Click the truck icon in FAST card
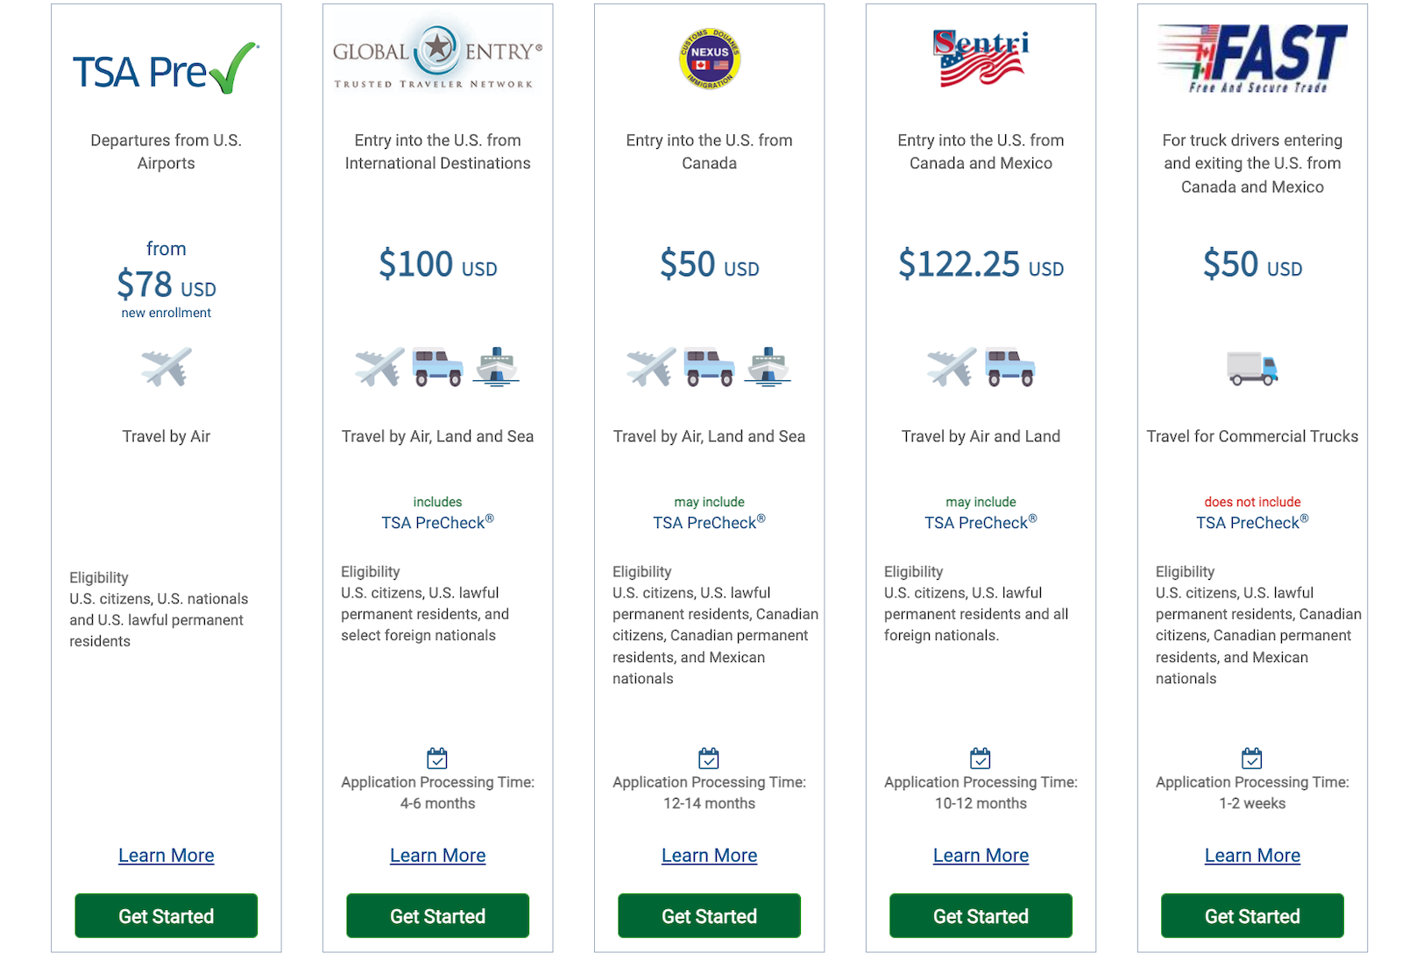1402x967 pixels. point(1252,369)
